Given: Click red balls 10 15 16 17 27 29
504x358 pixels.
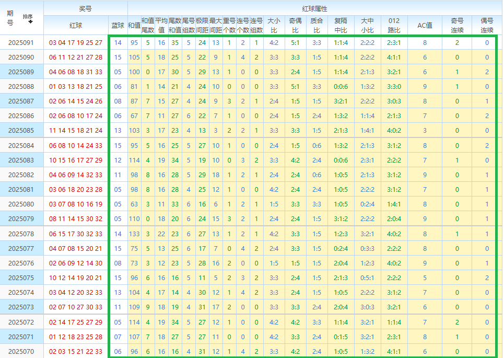Looking at the screenshot, I should tap(76, 160).
